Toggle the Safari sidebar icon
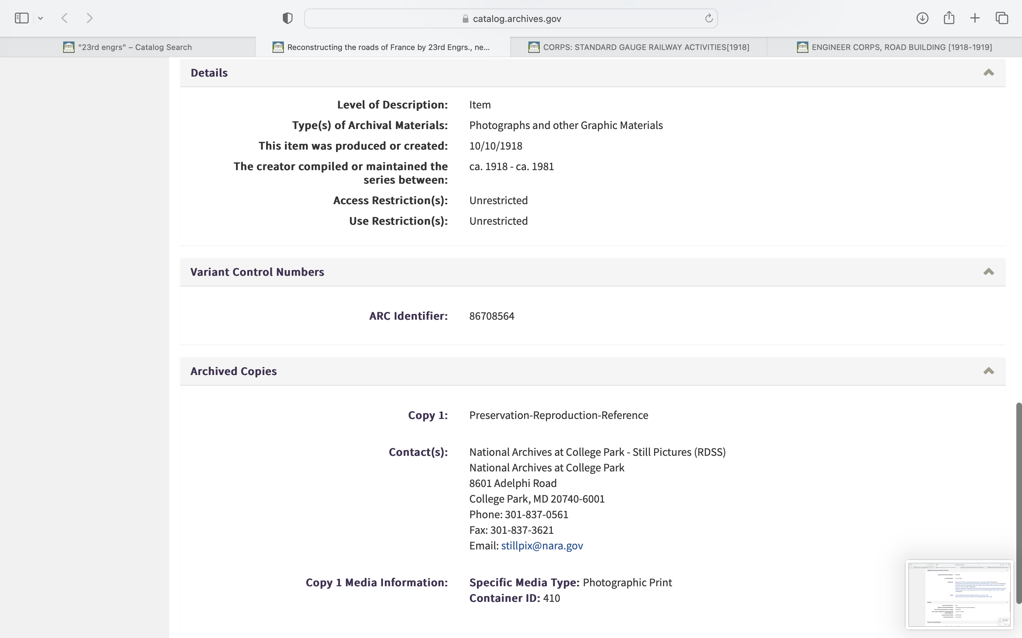Screen dimensions: 1022x638 click(x=22, y=18)
